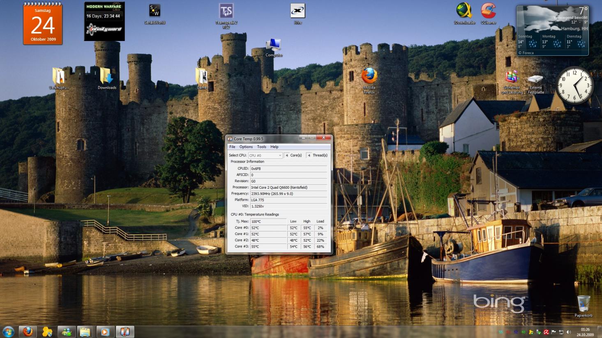Click the calendar gadget showing 24 Oktober
602x338 pixels.
click(43, 23)
